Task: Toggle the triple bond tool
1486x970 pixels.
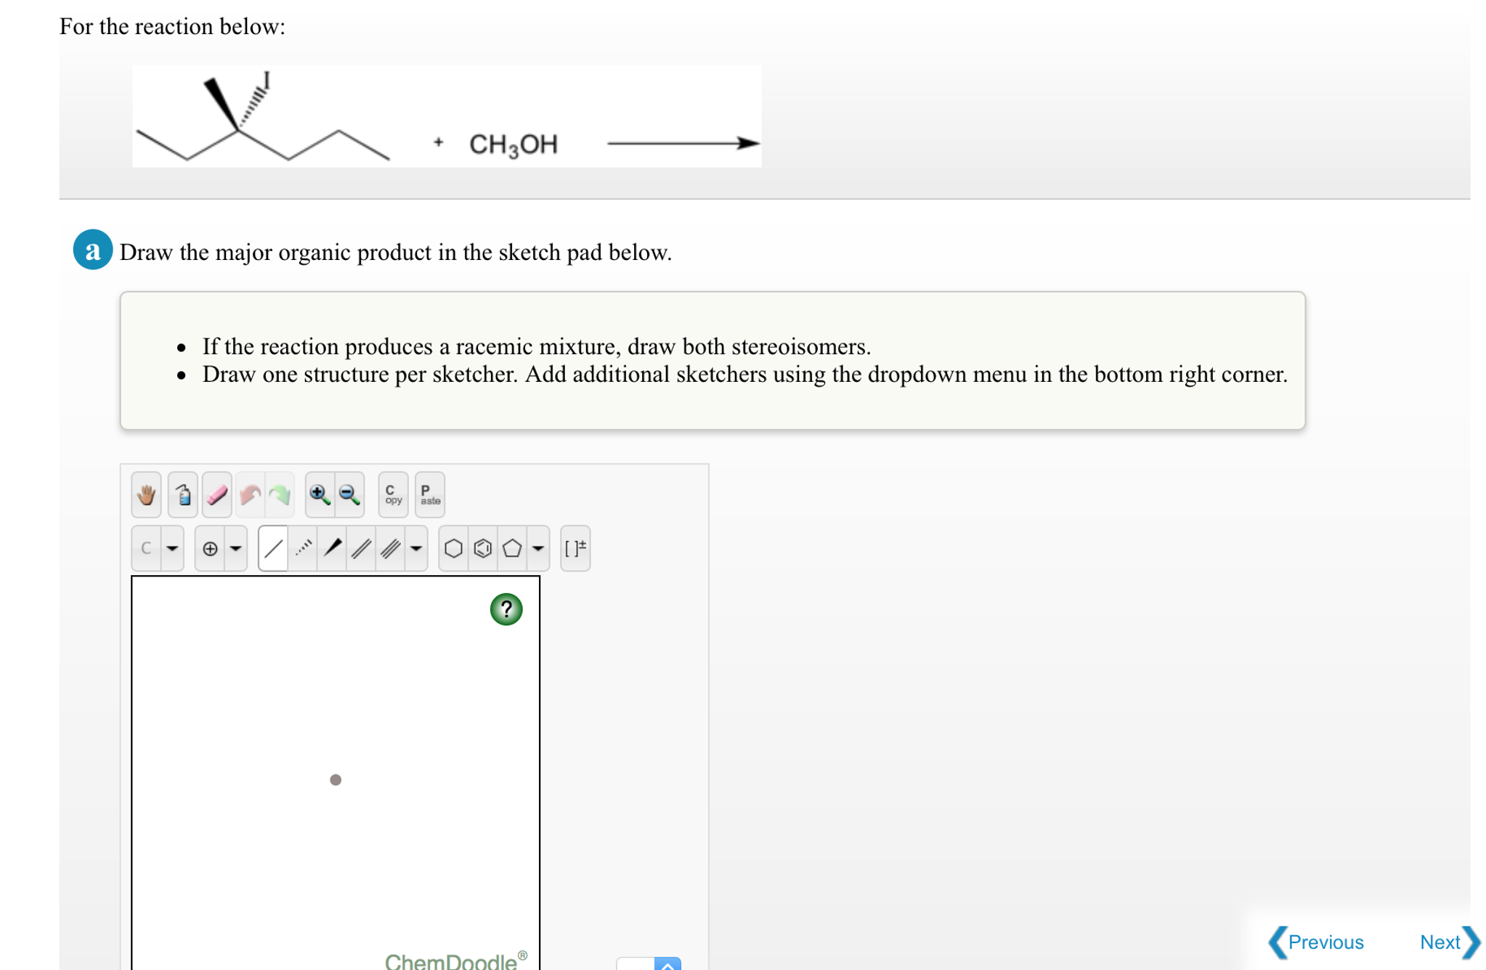Action: [x=390, y=548]
